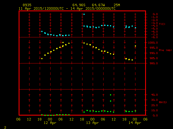Click the T(C) temperature axis label
This screenshot has width=173, height=129.
click(x=162, y=24)
